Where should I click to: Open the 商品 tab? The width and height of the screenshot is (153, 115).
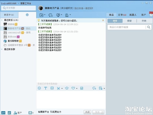[x=111, y=15]
